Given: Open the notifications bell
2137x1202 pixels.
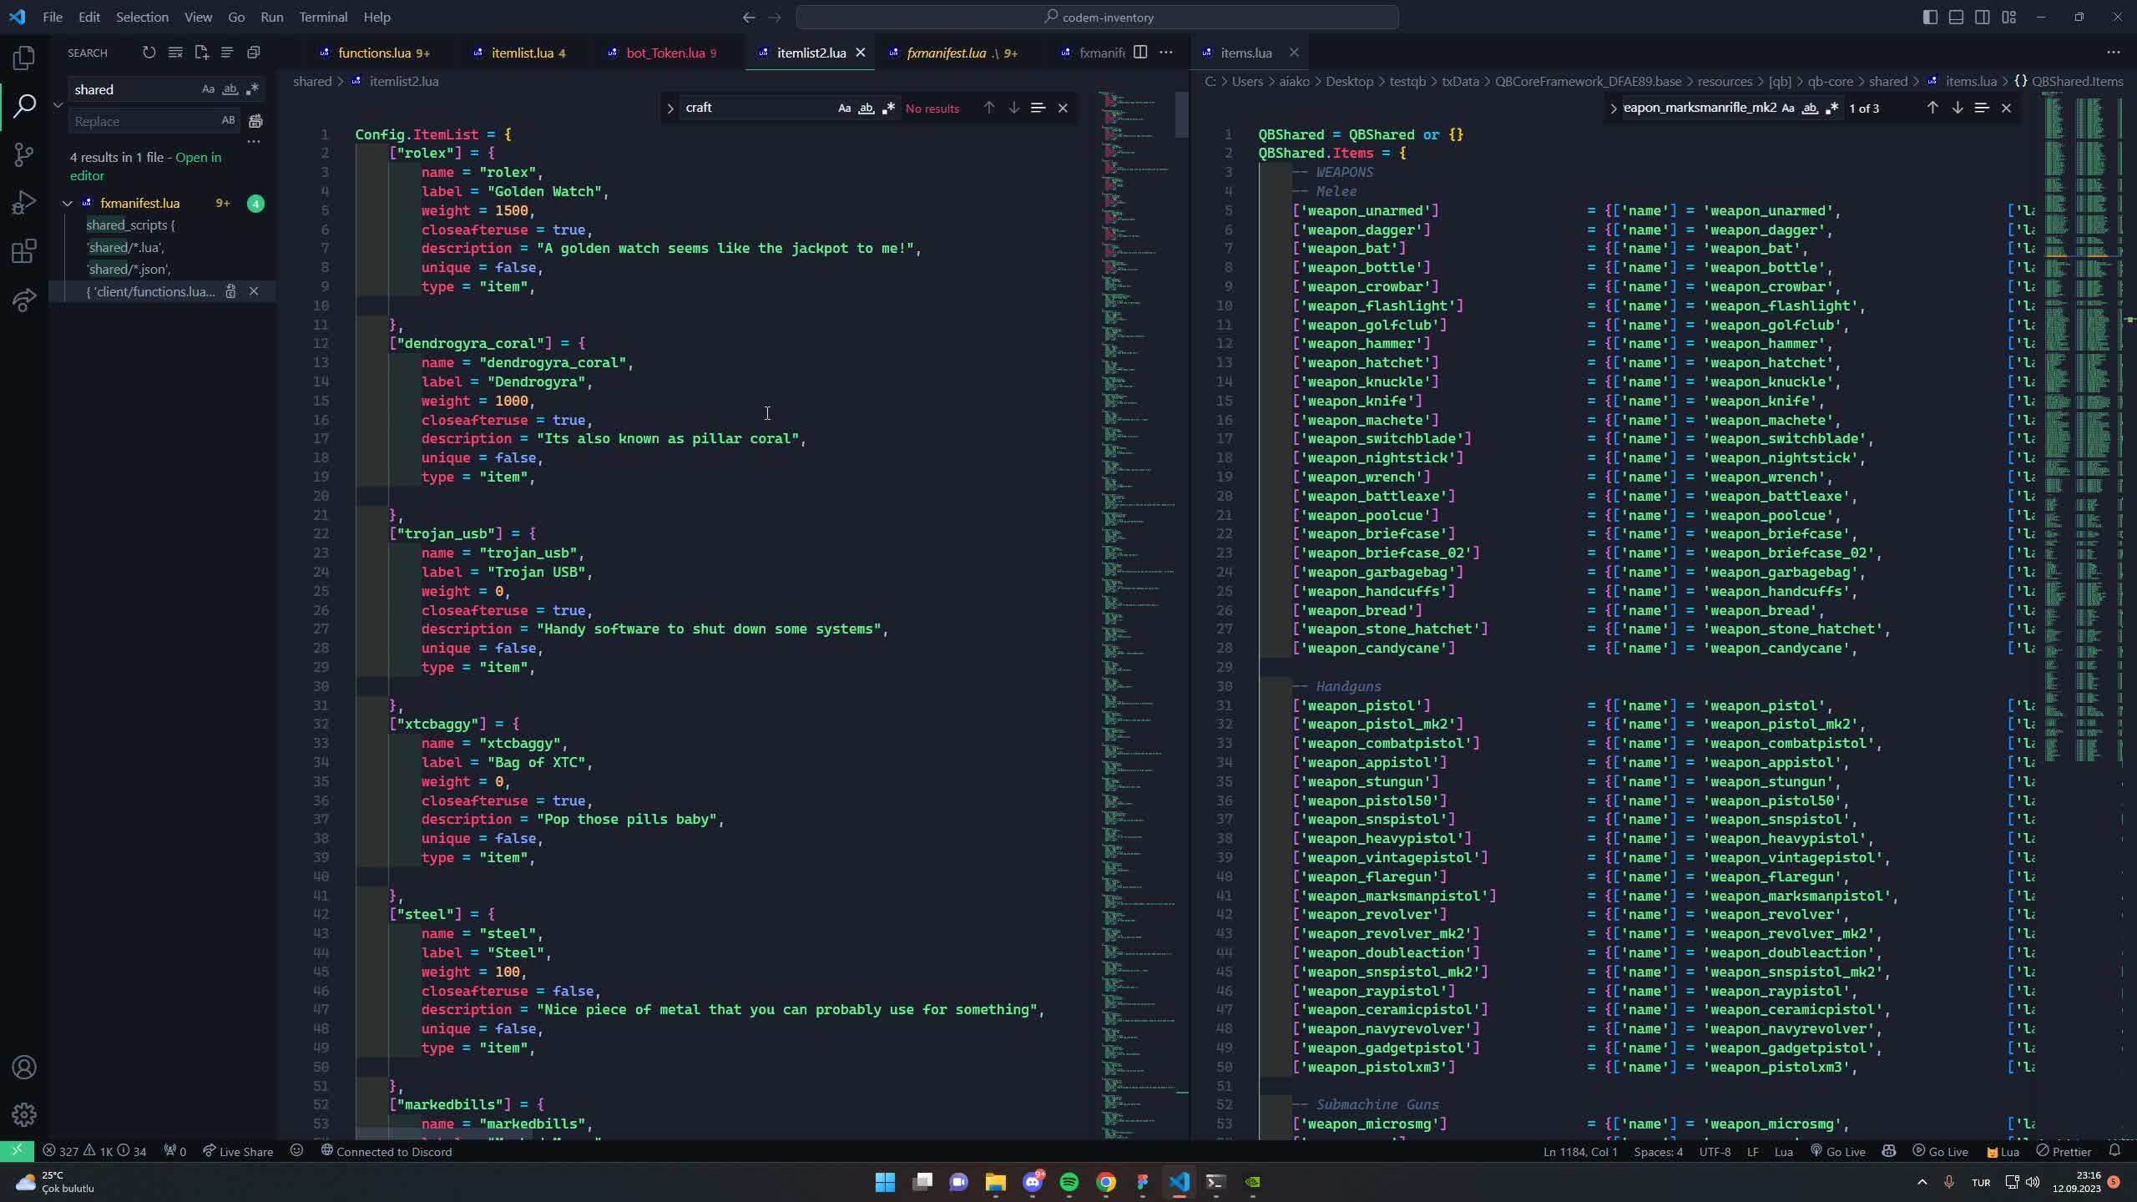Looking at the screenshot, I should 2117,1151.
